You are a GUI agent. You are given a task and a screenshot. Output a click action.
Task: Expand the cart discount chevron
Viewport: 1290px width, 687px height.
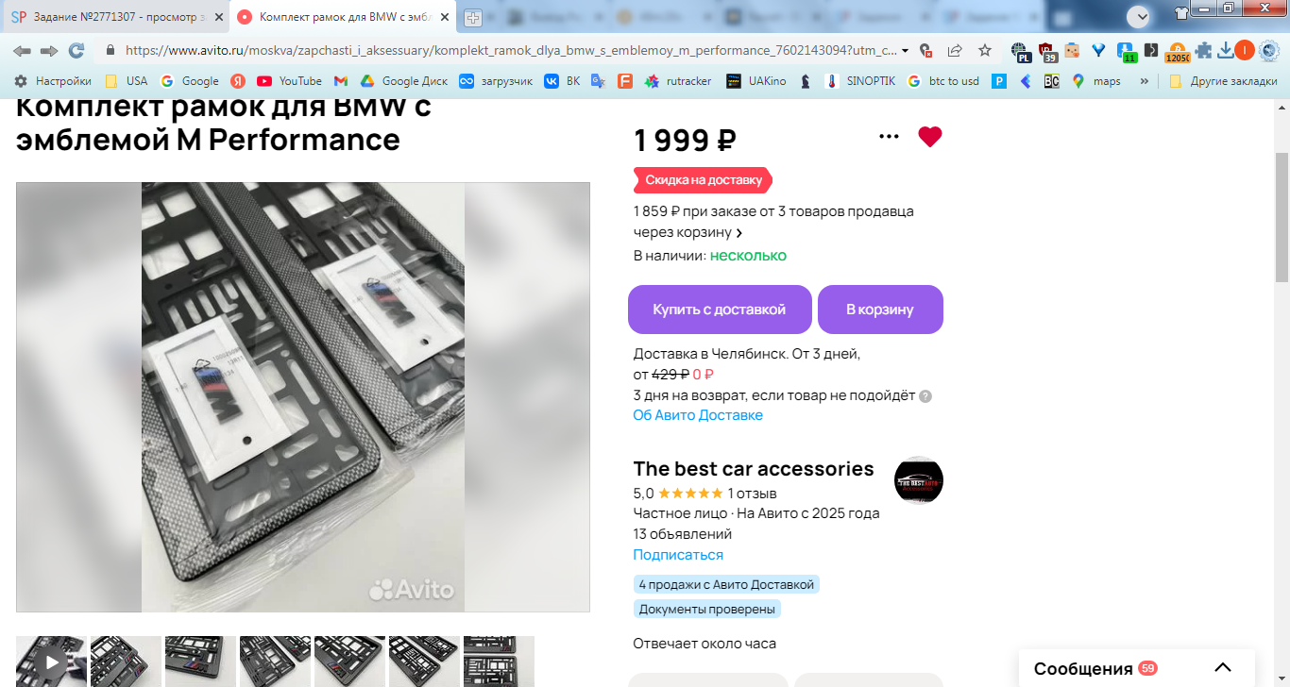739,233
